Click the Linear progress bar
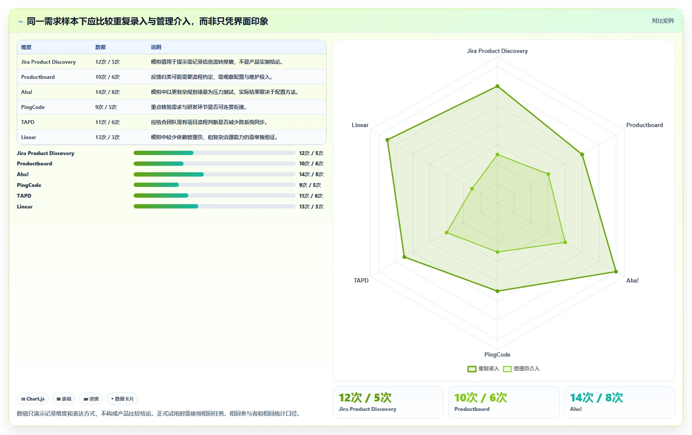Image resolution: width=692 pixels, height=435 pixels. click(x=215, y=206)
